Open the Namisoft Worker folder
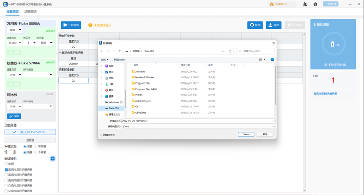 (x=145, y=77)
